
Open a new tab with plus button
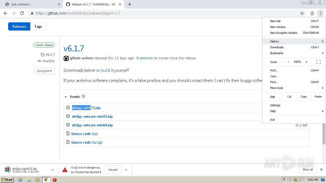pyautogui.click(x=129, y=4)
